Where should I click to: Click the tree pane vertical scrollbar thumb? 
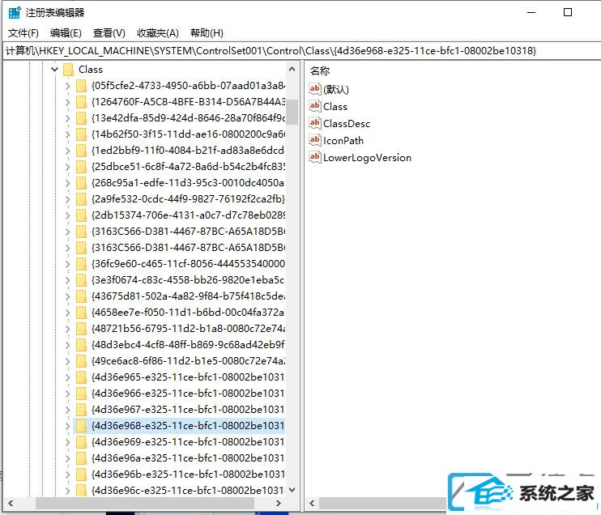(x=292, y=112)
